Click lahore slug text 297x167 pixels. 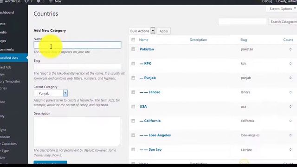coord(245,92)
